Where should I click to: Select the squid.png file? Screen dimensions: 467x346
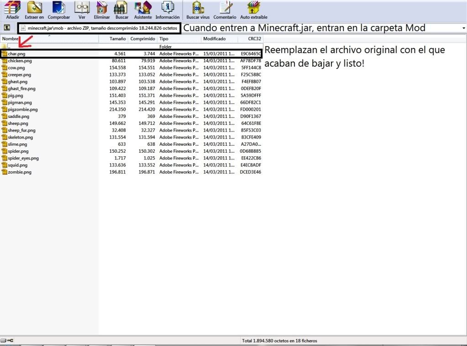(131, 165)
